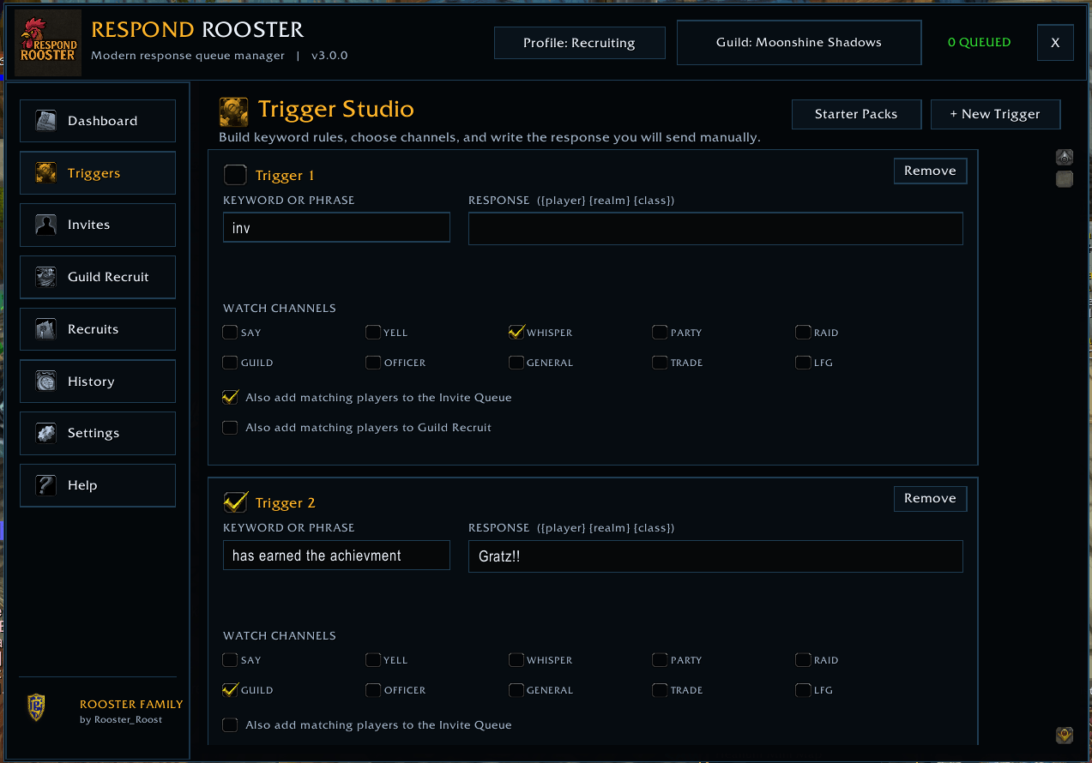Uncheck Trigger 1 Invite Queue option

230,398
